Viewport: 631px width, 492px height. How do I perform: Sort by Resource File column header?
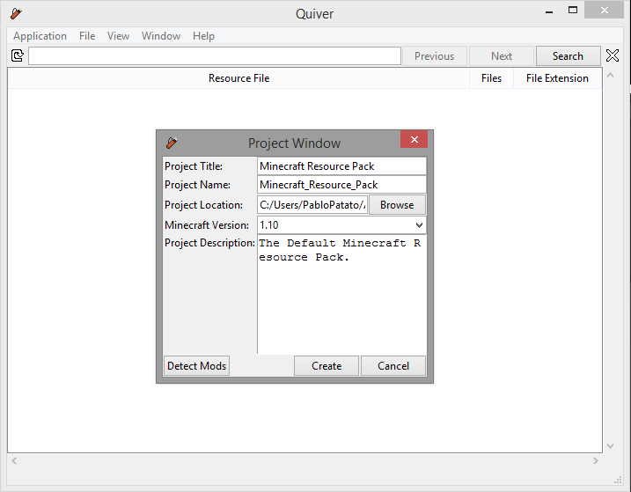click(238, 78)
